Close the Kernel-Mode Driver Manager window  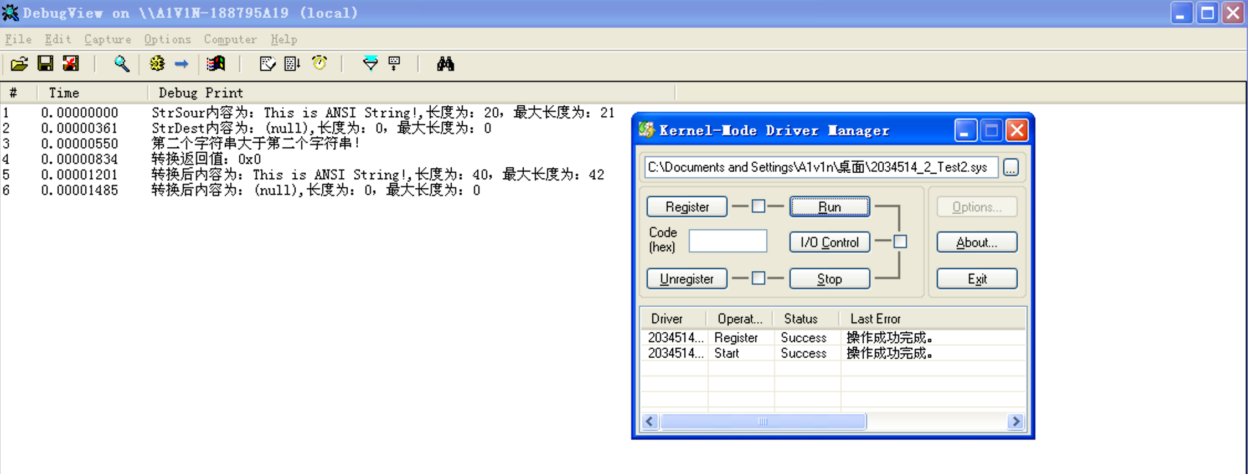[x=1017, y=131]
